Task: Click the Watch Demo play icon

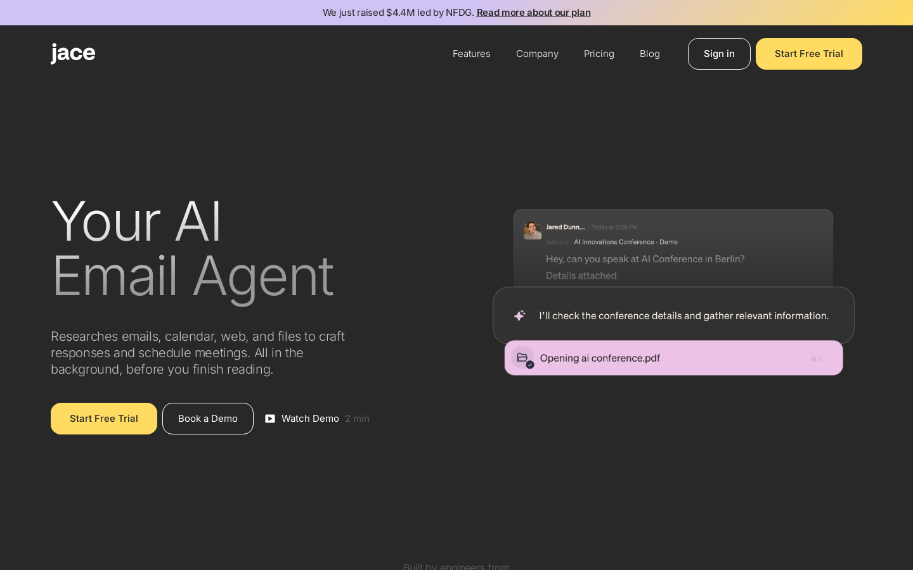Action: click(x=270, y=419)
